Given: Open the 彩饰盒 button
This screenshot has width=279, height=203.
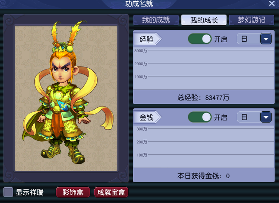Looking at the screenshot, I should (73, 192).
